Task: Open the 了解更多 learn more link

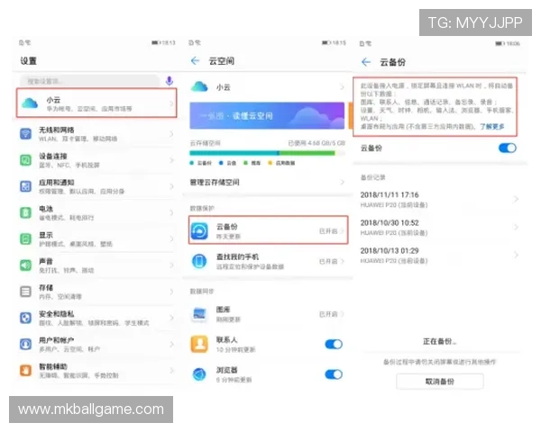Action: pyautogui.click(x=491, y=126)
